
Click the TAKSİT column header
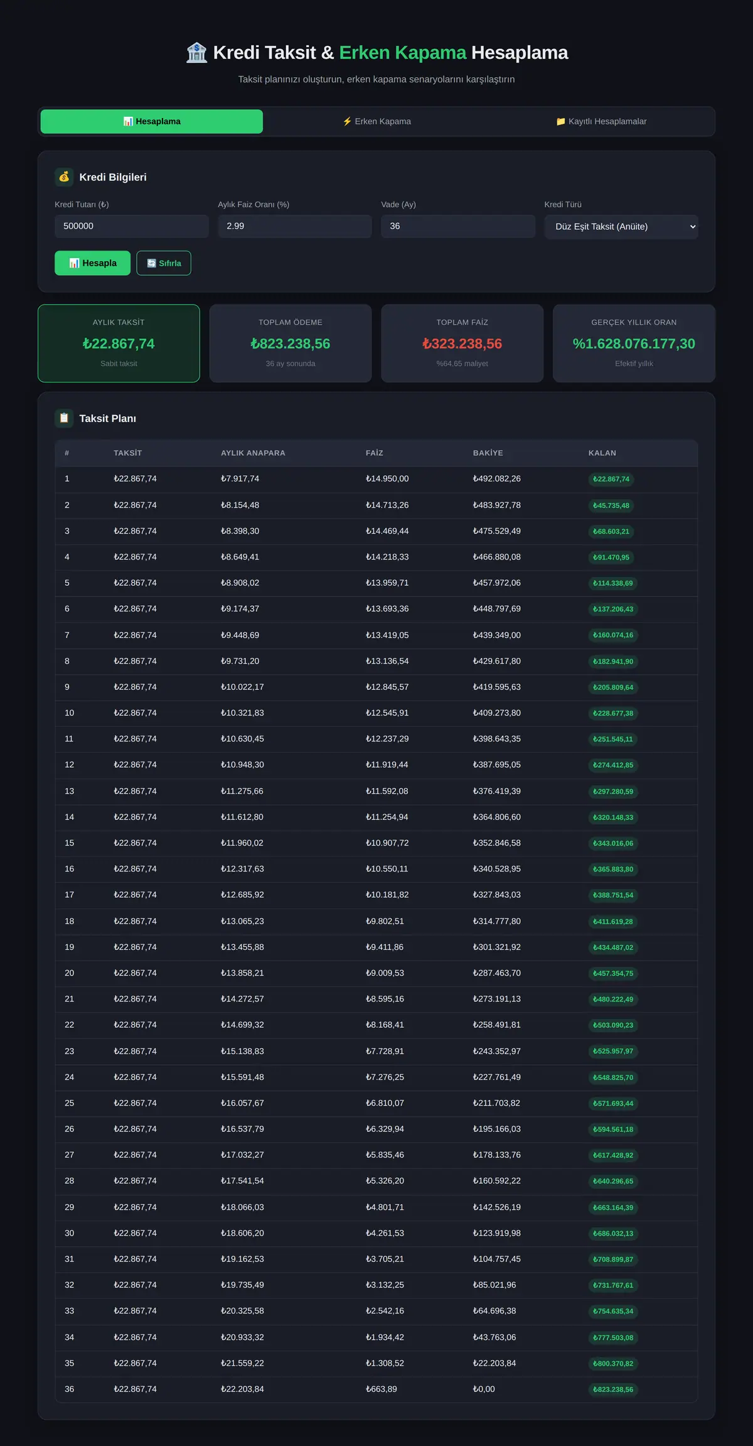coord(127,453)
